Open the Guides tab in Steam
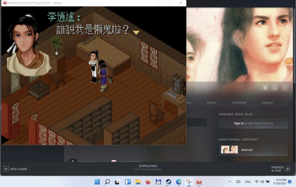Image resolution: width=296 pixels, height=187 pixels. pos(212,103)
